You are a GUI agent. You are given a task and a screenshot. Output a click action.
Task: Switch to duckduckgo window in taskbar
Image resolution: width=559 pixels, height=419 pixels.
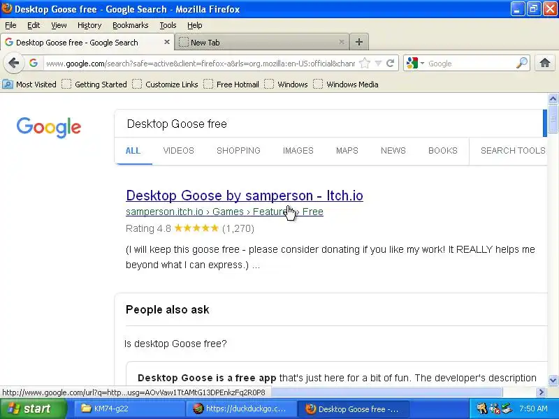241,409
